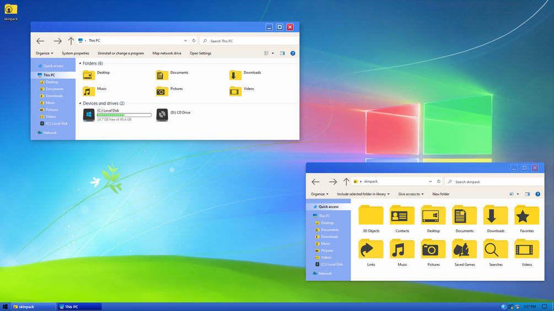Select Videos in This PC window sidebar

point(51,117)
